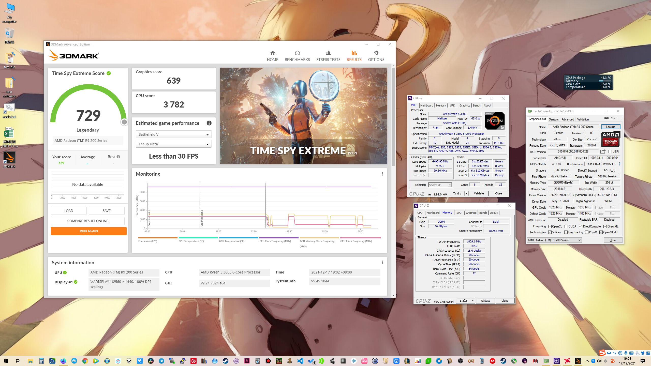Toggle the Ray Tracing checkbox in GPU-Z
Viewport: 651px width, 366px height.
click(566, 232)
